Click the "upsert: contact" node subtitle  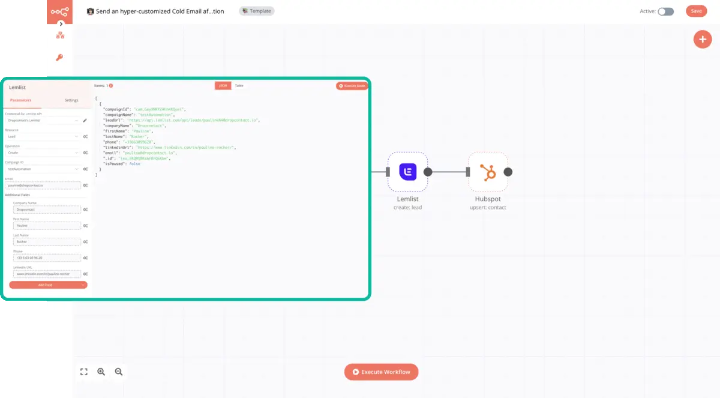488,208
